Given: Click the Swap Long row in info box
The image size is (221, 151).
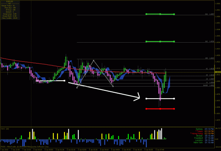Looking at the screenshot, I should tap(10, 14).
